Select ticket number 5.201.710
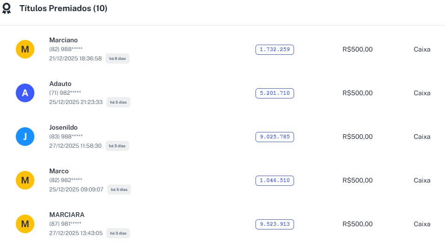The height and width of the screenshot is (249, 445). point(275,93)
